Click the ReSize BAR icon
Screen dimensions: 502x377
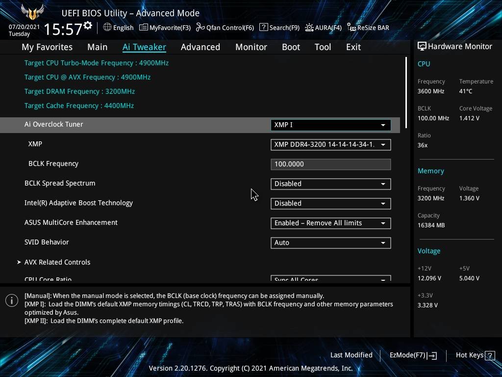351,27
